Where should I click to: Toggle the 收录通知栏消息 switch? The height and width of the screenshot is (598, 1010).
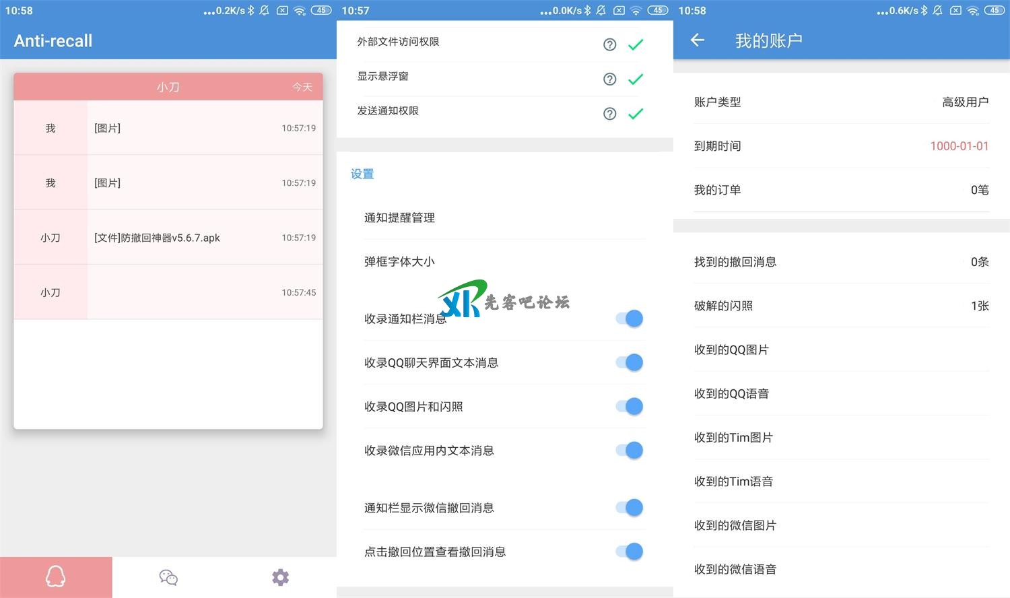[630, 319]
